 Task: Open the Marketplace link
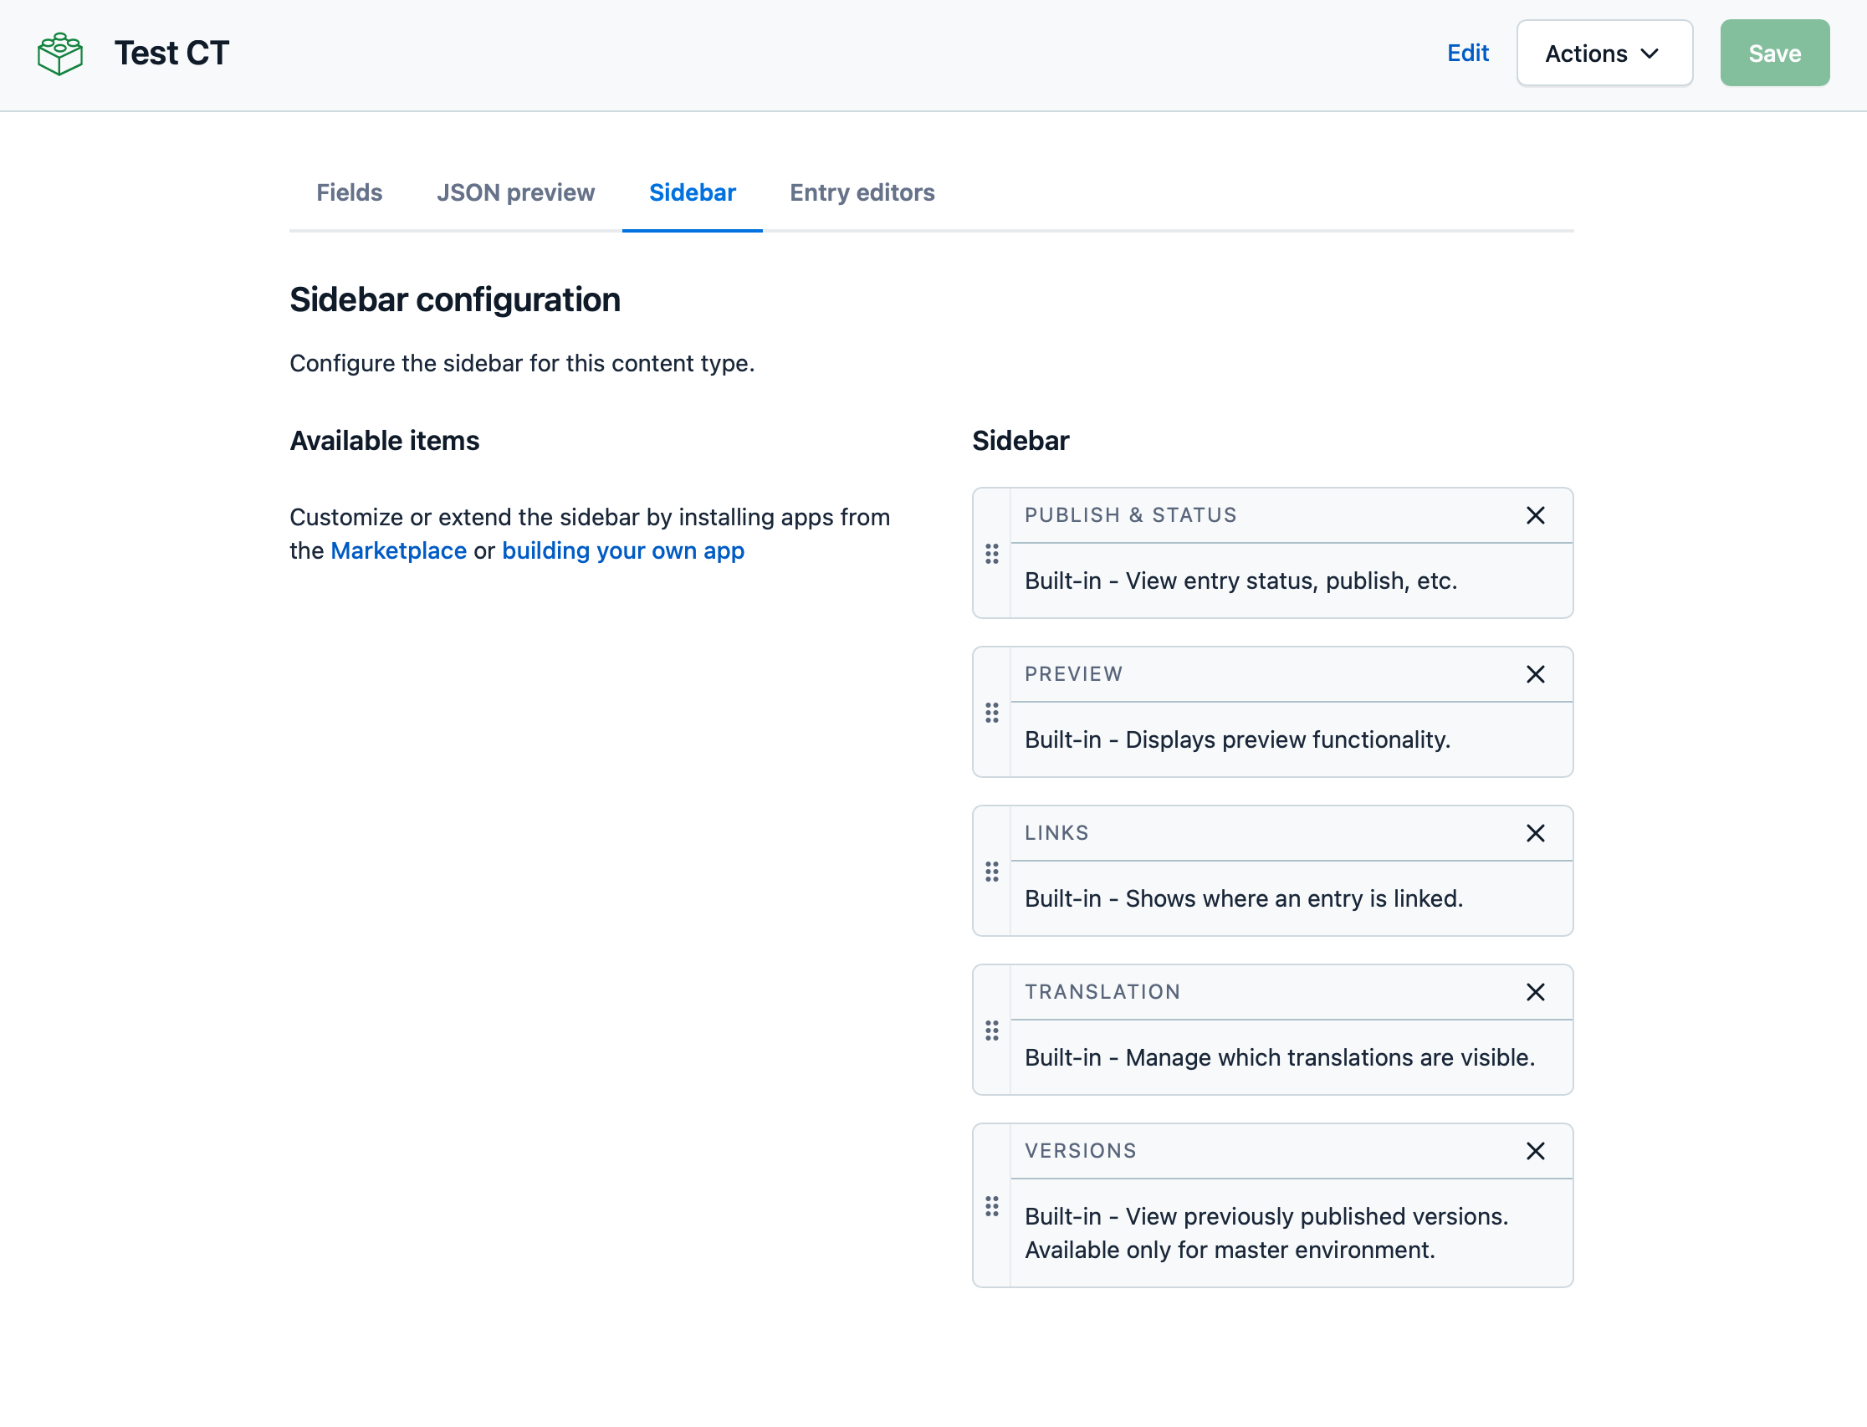(x=398, y=550)
